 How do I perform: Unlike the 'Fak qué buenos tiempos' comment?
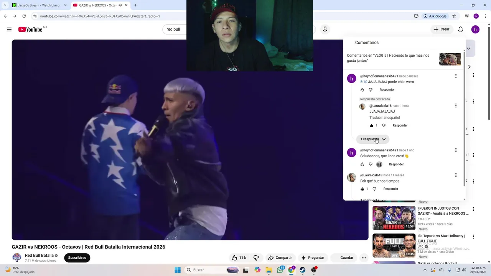[x=362, y=189]
